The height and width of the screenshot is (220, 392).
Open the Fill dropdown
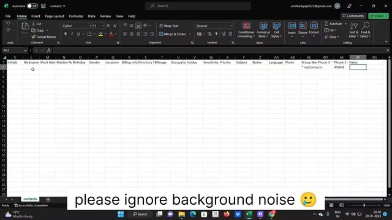pyautogui.click(x=330, y=30)
